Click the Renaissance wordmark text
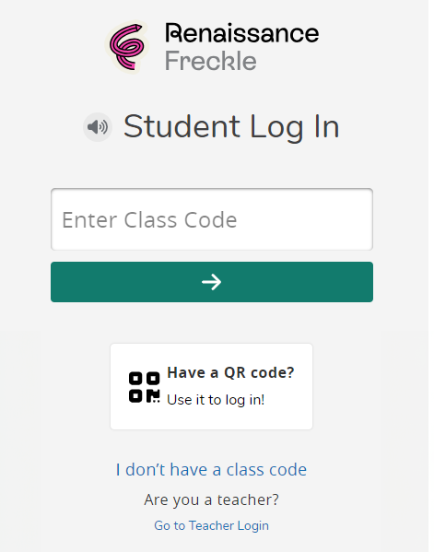Image resolution: width=434 pixels, height=552 pixels. pos(242,33)
